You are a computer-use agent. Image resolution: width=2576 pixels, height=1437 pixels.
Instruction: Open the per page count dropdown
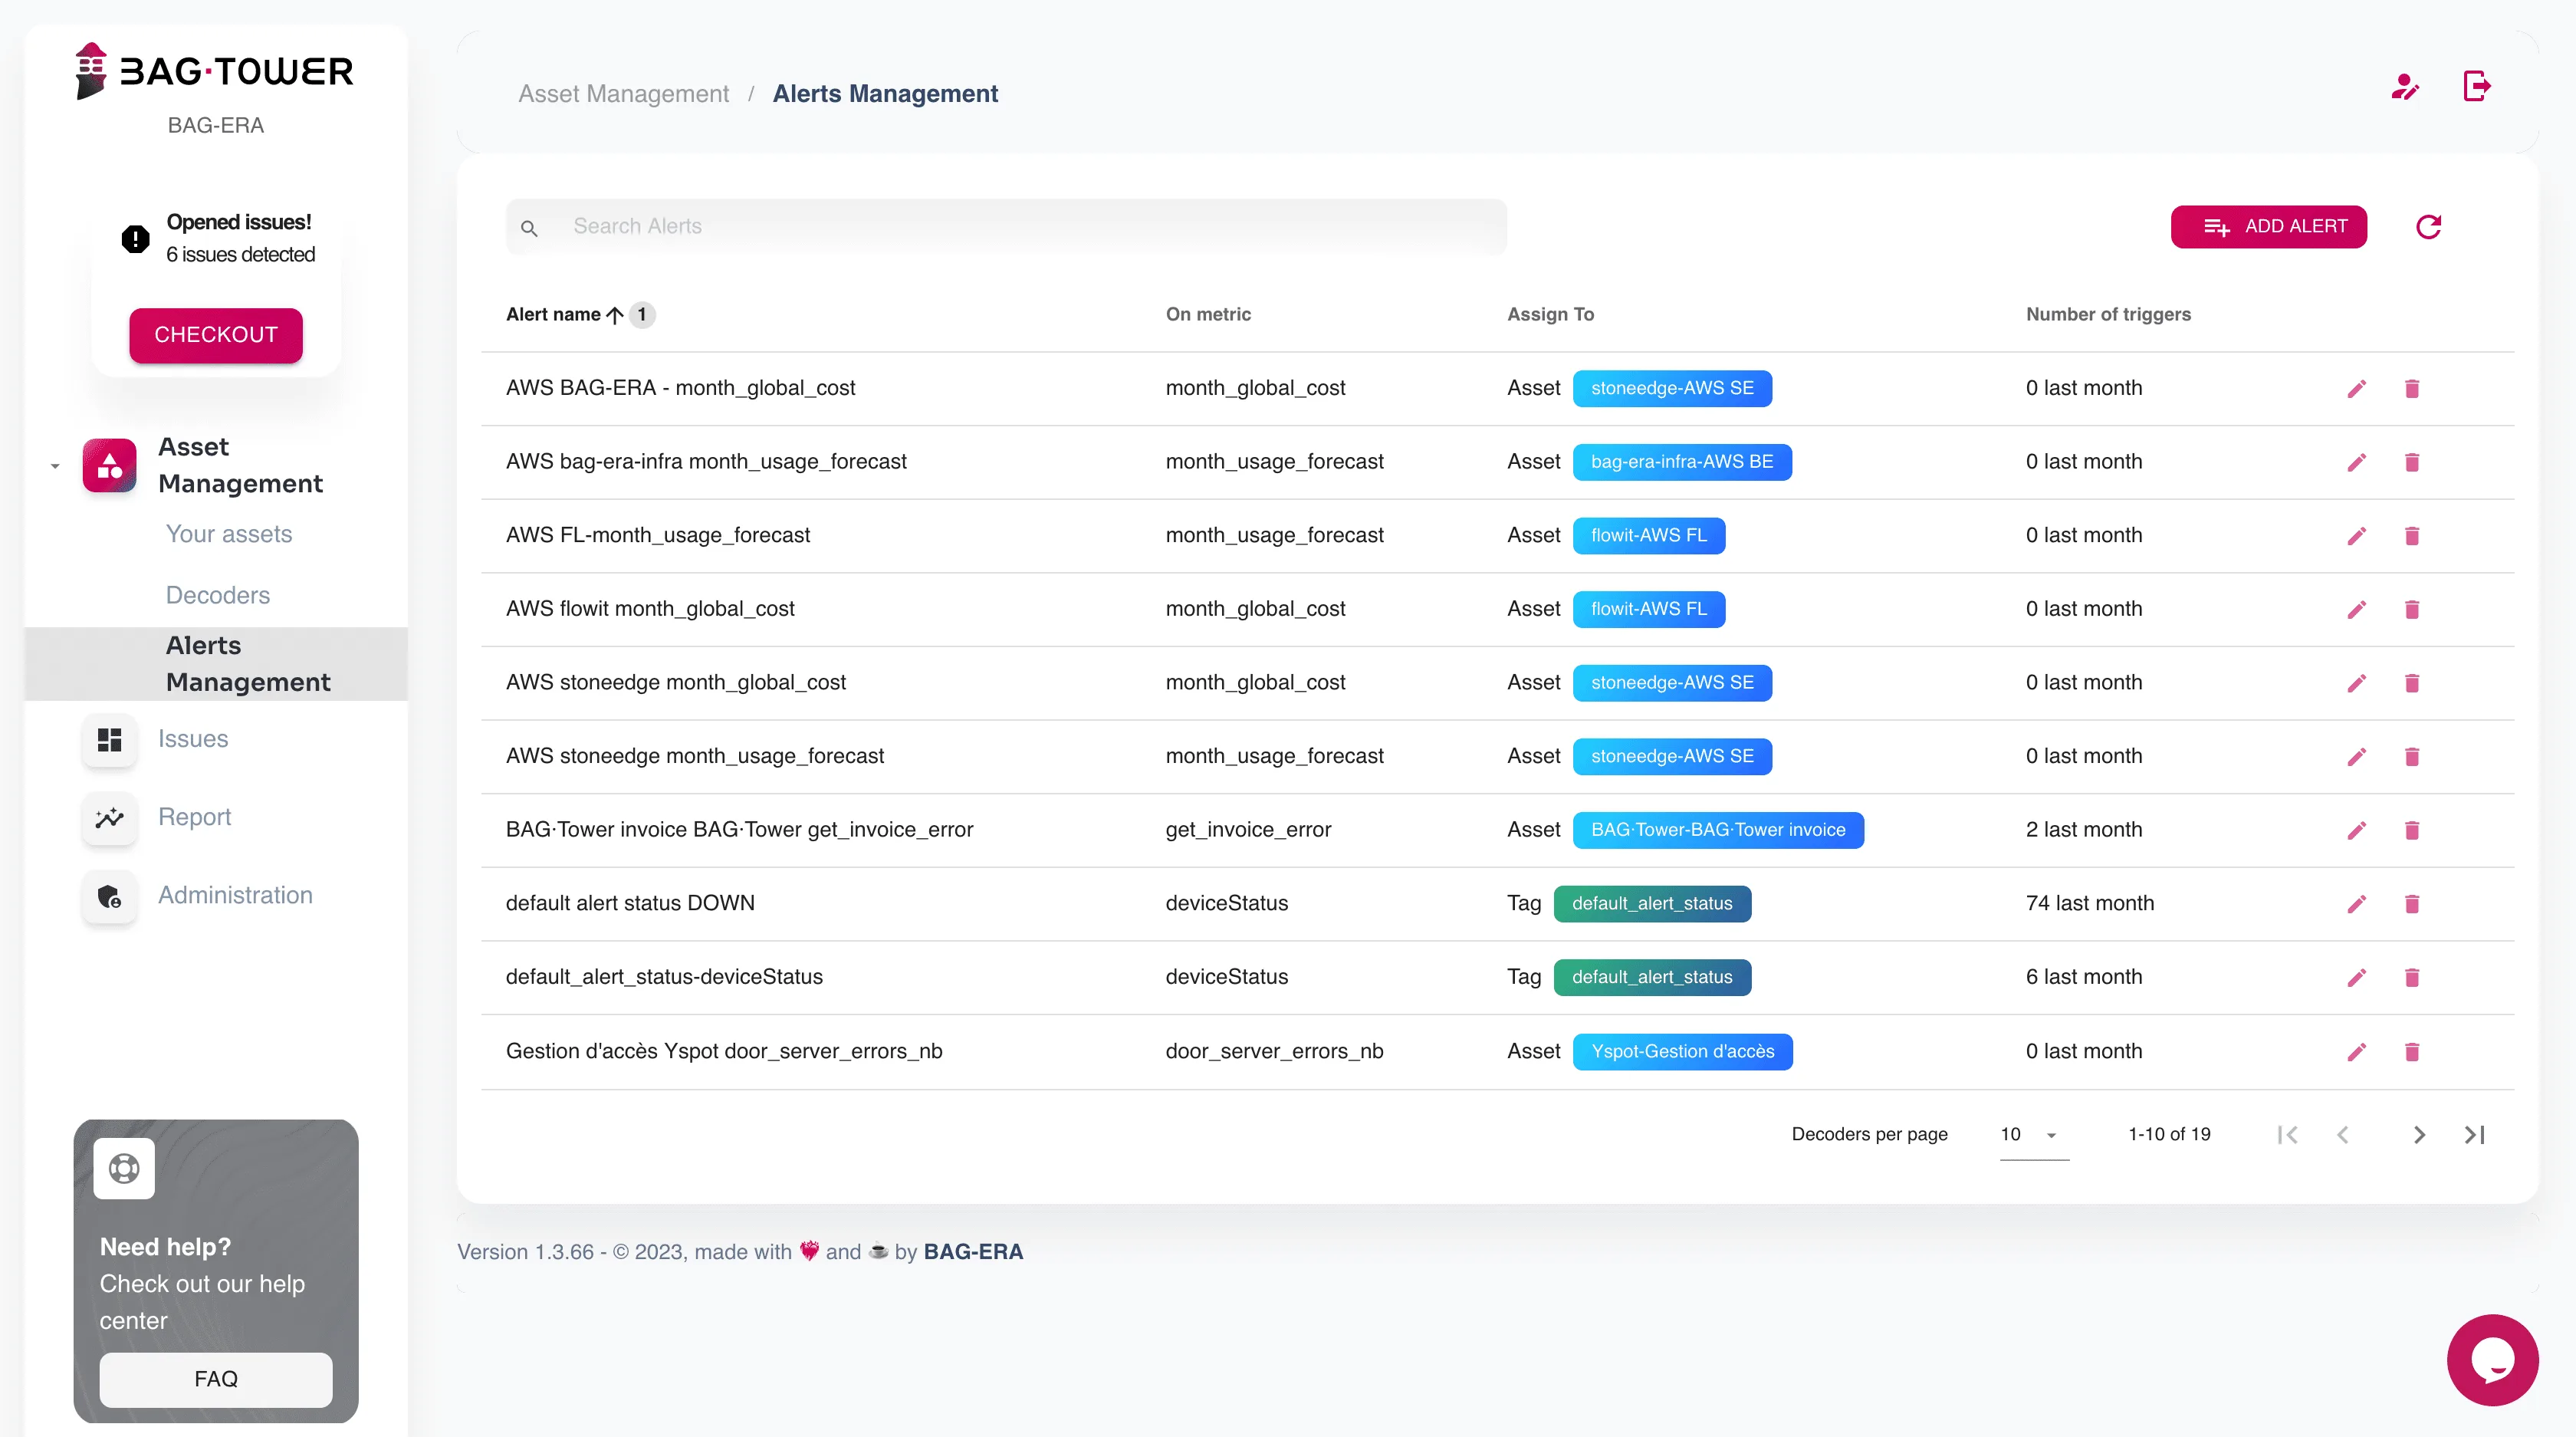(2033, 1135)
